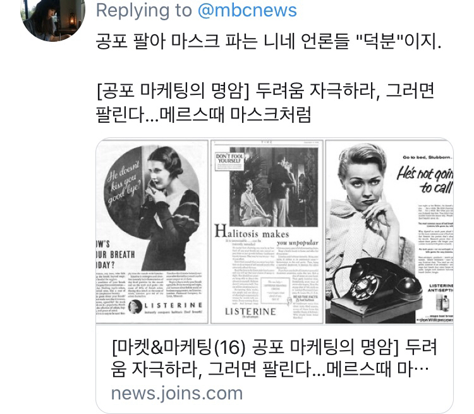474x414 pixels.
Task: Click the 'Halitosis makes' headline in middle ad
Action: [252, 232]
